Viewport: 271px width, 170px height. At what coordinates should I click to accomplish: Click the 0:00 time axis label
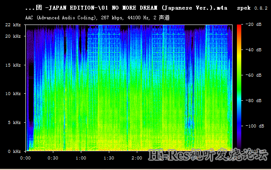pos(25,158)
